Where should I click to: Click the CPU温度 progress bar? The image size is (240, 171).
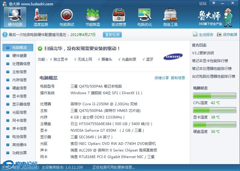pyautogui.click(x=214, y=96)
